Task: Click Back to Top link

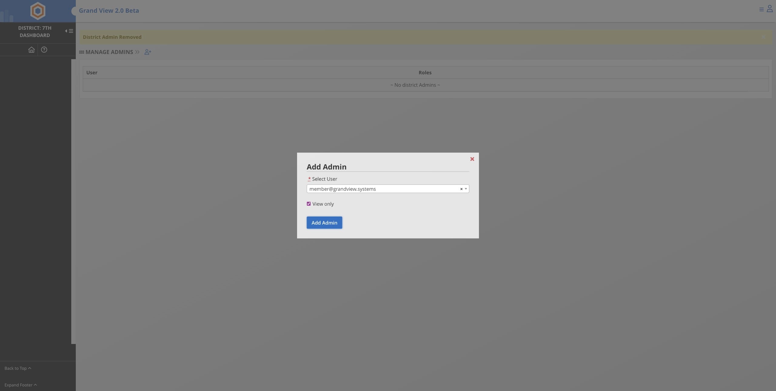Action: click(18, 368)
